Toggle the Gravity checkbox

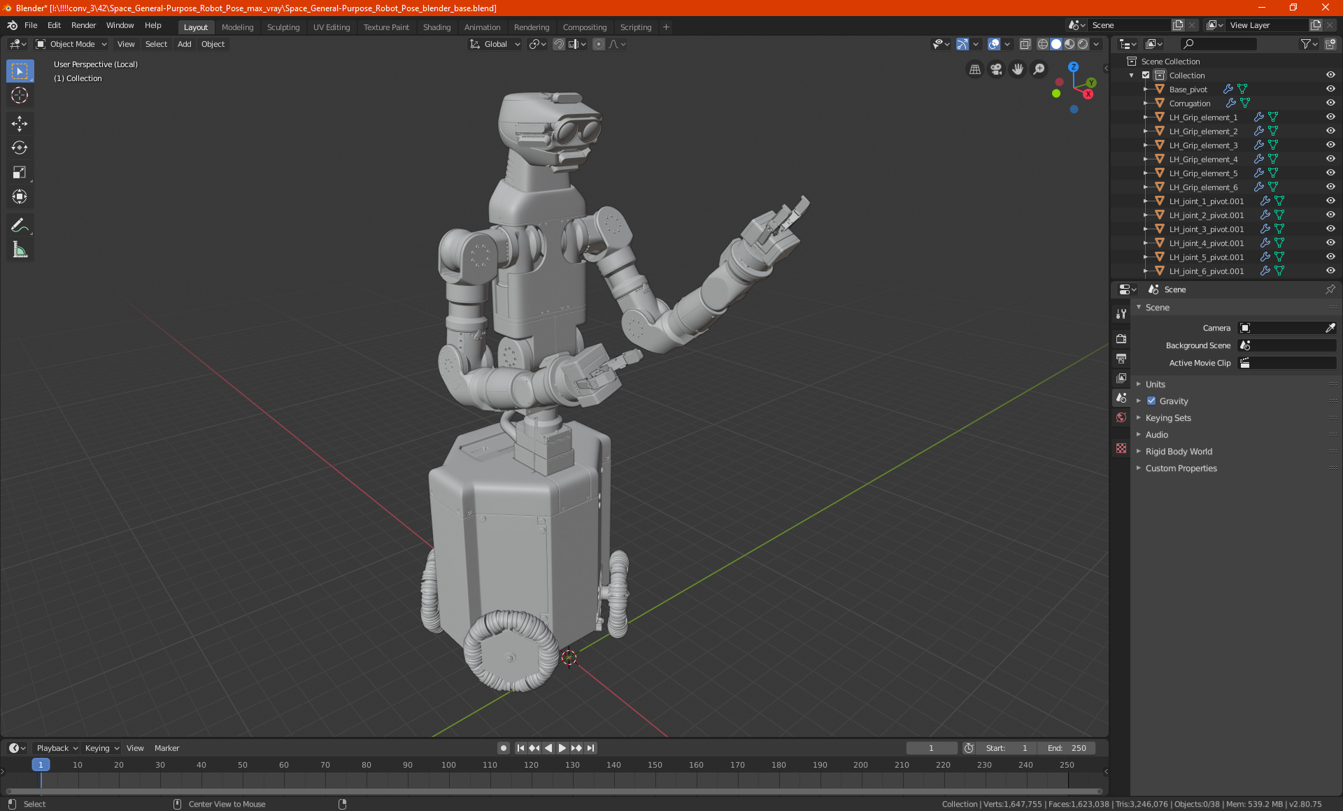1151,401
